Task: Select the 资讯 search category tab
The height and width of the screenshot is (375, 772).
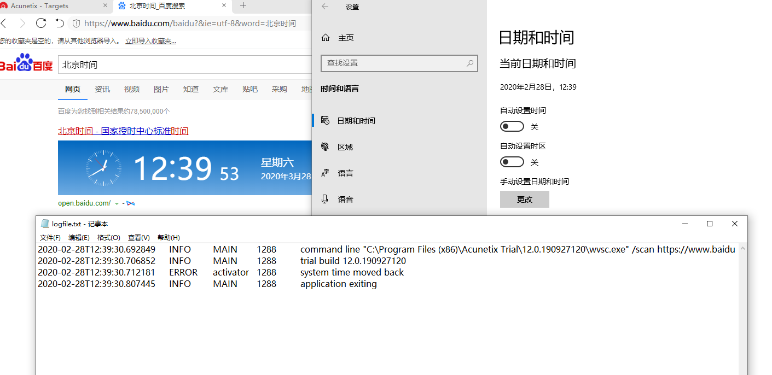Action: click(102, 89)
